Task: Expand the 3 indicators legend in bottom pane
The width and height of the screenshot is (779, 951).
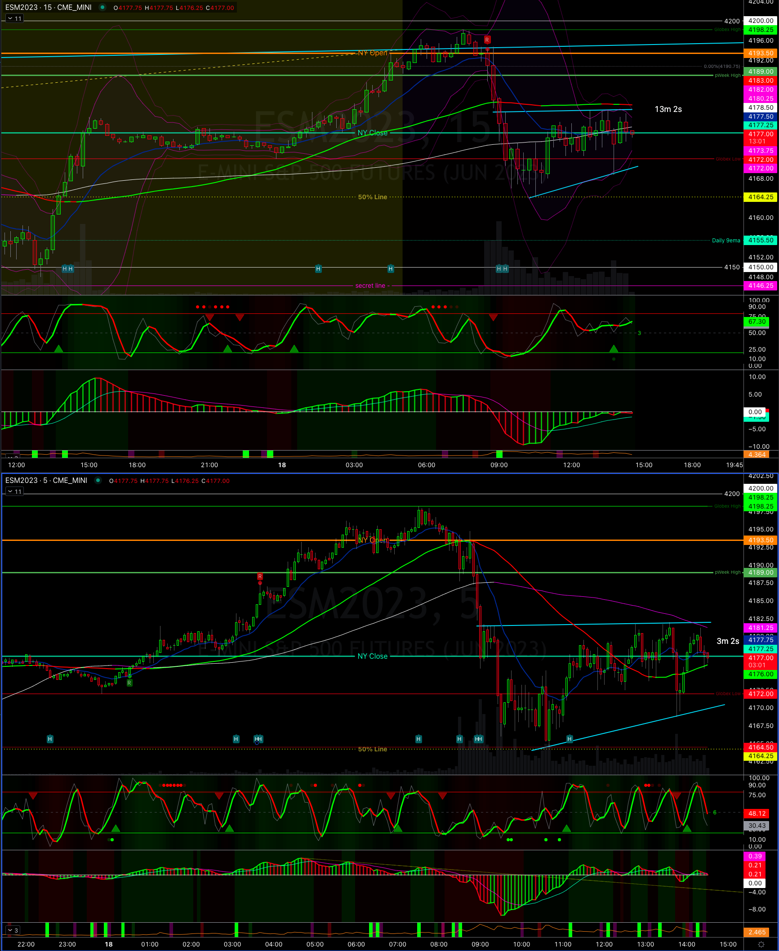Action: tap(13, 930)
